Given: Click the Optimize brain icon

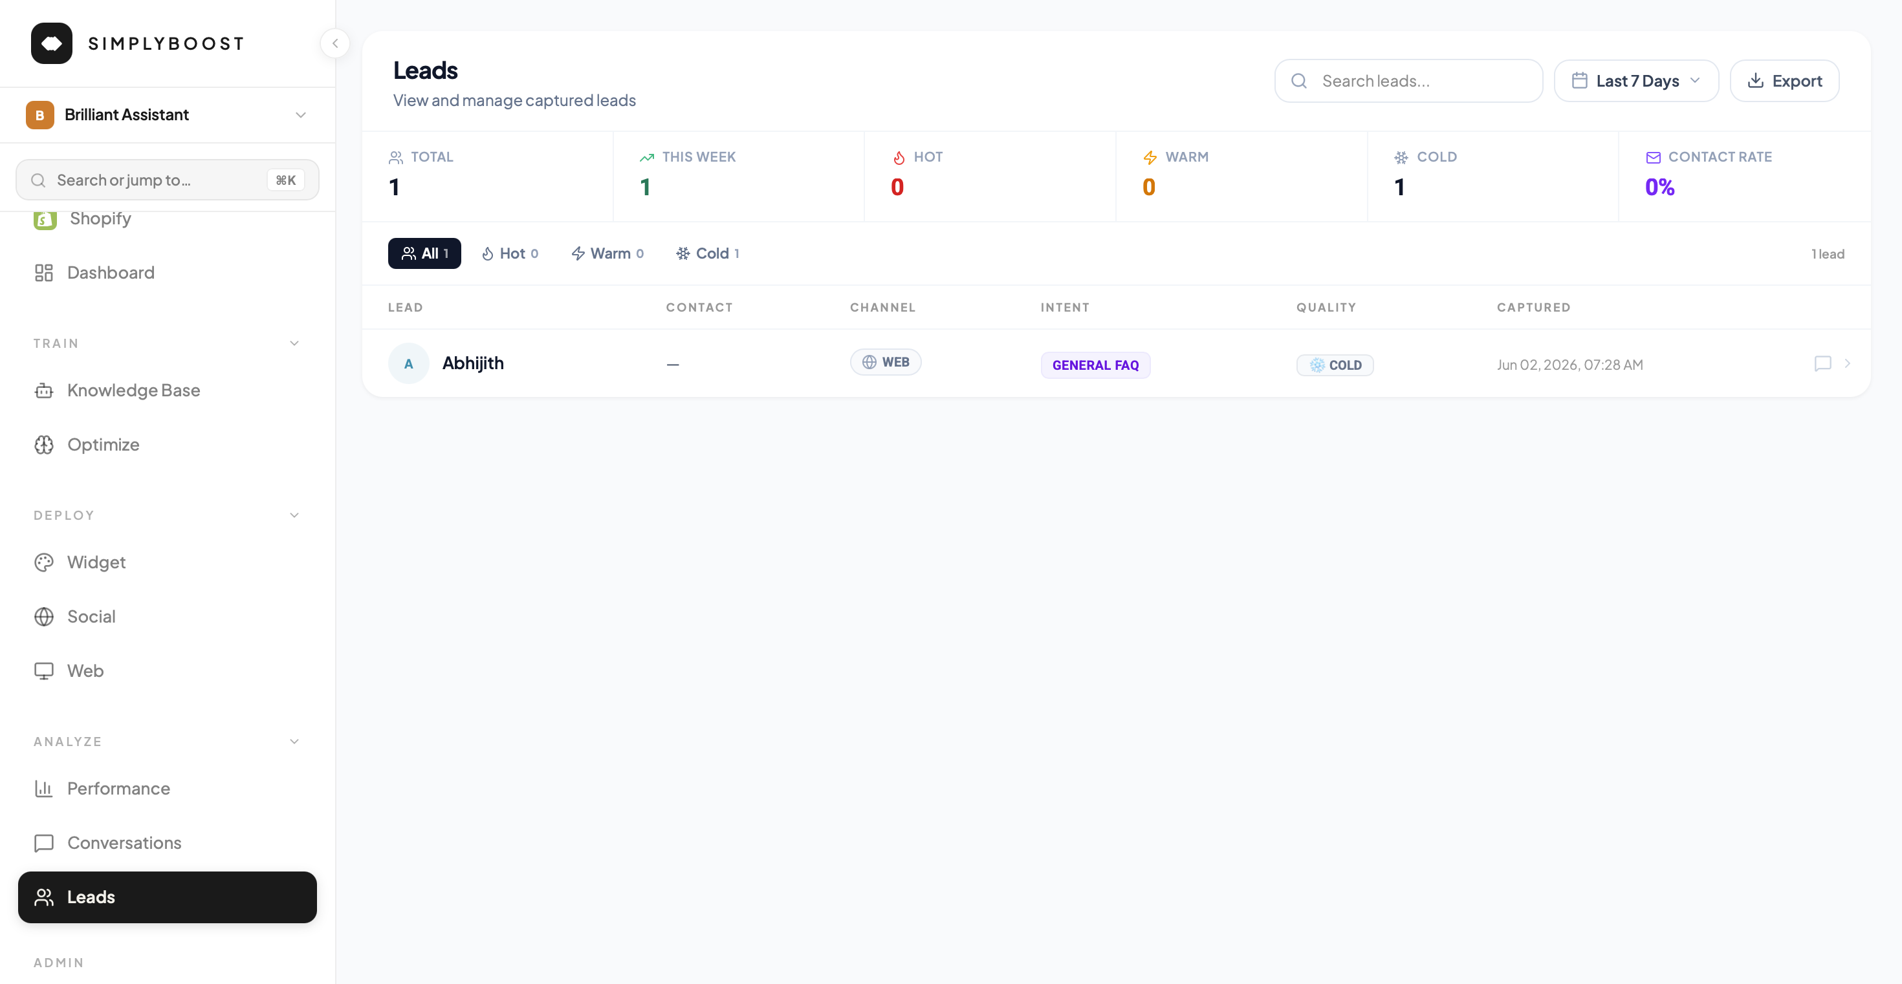Looking at the screenshot, I should [x=43, y=445].
